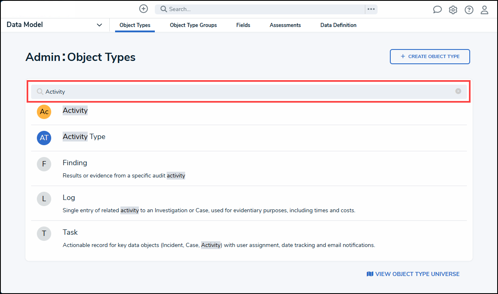The width and height of the screenshot is (498, 294).
Task: Click Create Object Type button
Action: click(430, 56)
